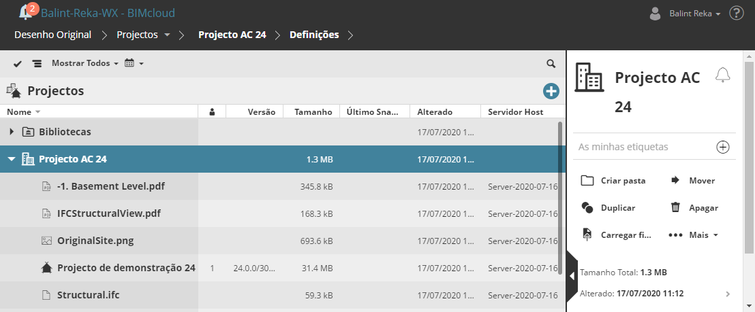Click Mover
This screenshot has height=312, width=755.
(x=693, y=181)
